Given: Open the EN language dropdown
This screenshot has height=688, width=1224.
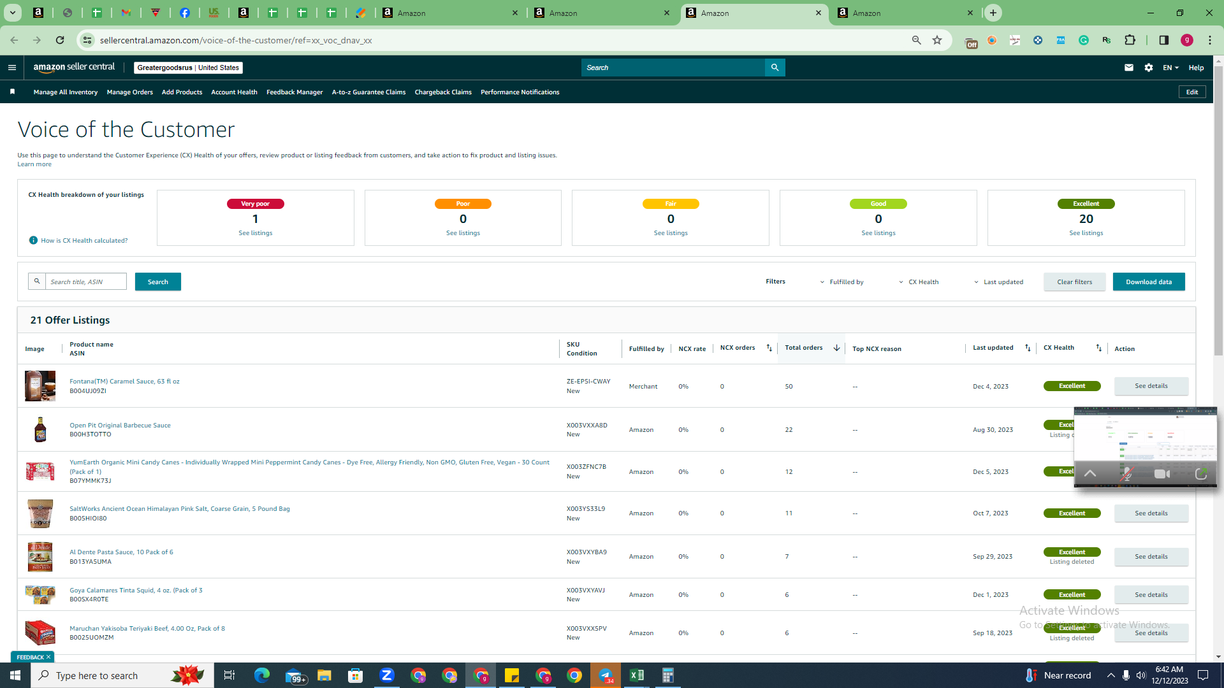Looking at the screenshot, I should [1170, 68].
